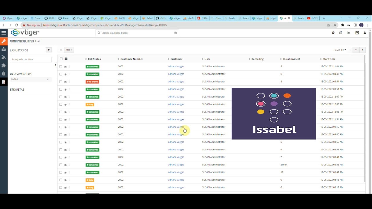Open row options for 13-05-2022 09:19 AM call
The width and height of the screenshot is (372, 209).
(x=69, y=127)
